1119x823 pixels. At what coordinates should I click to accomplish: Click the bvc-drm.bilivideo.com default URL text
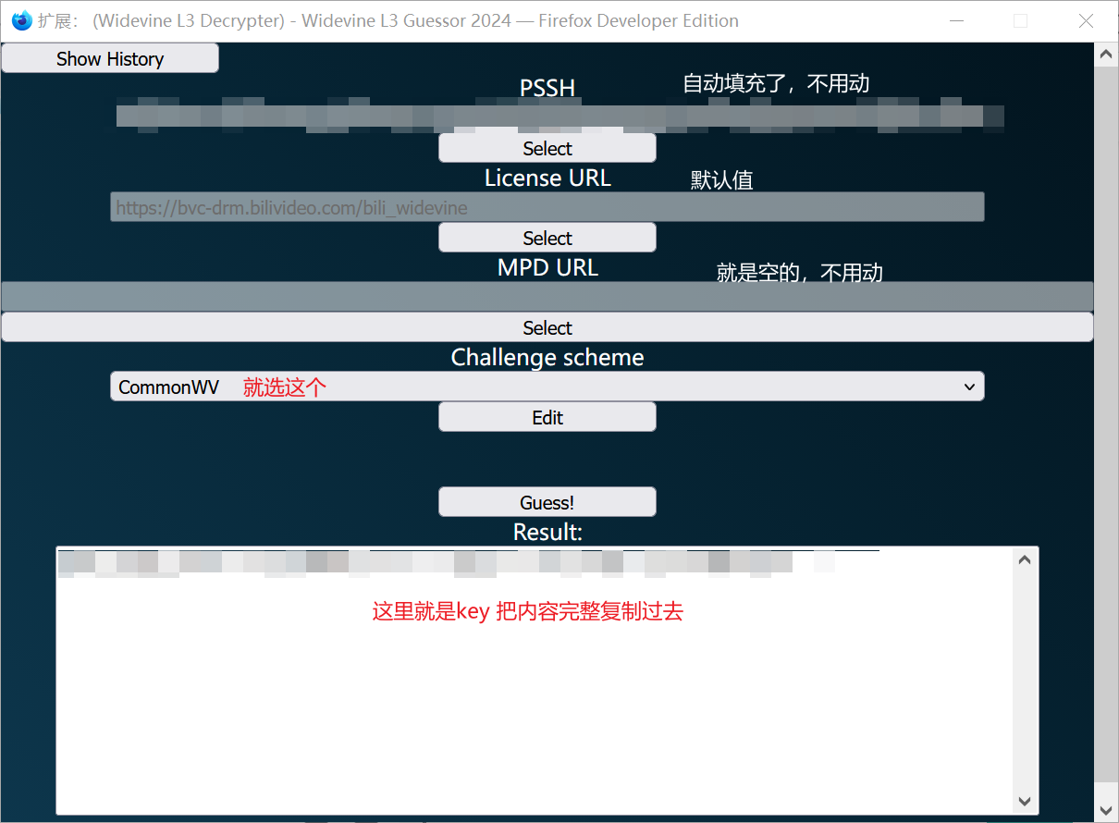coord(289,208)
